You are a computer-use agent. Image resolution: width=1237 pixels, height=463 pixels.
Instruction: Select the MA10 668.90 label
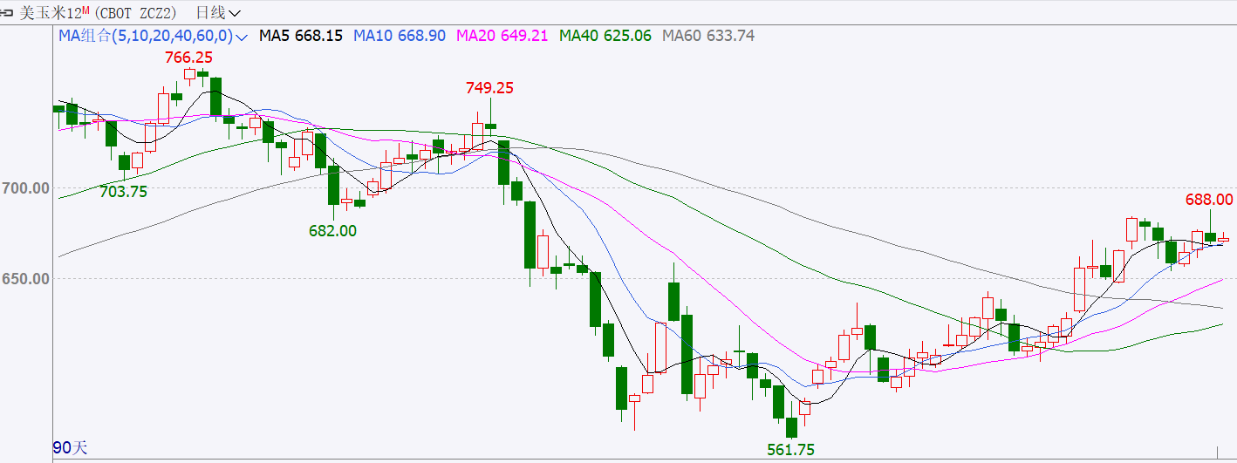400,36
